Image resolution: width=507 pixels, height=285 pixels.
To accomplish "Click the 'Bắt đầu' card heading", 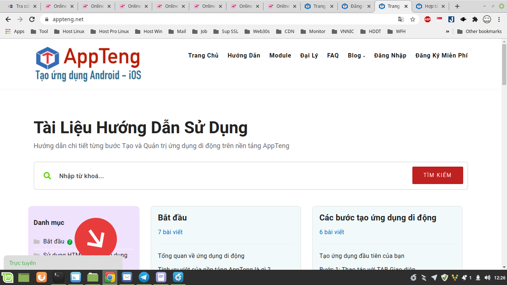I will point(172,217).
